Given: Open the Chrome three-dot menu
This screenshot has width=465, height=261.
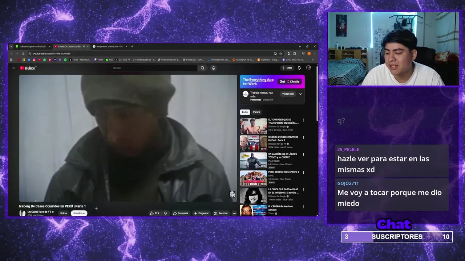Looking at the screenshot, I should [315, 53].
